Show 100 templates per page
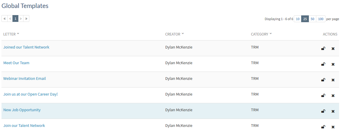The image size is (340, 134). point(321,19)
